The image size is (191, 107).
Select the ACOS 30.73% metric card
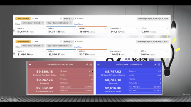pos(92,53)
